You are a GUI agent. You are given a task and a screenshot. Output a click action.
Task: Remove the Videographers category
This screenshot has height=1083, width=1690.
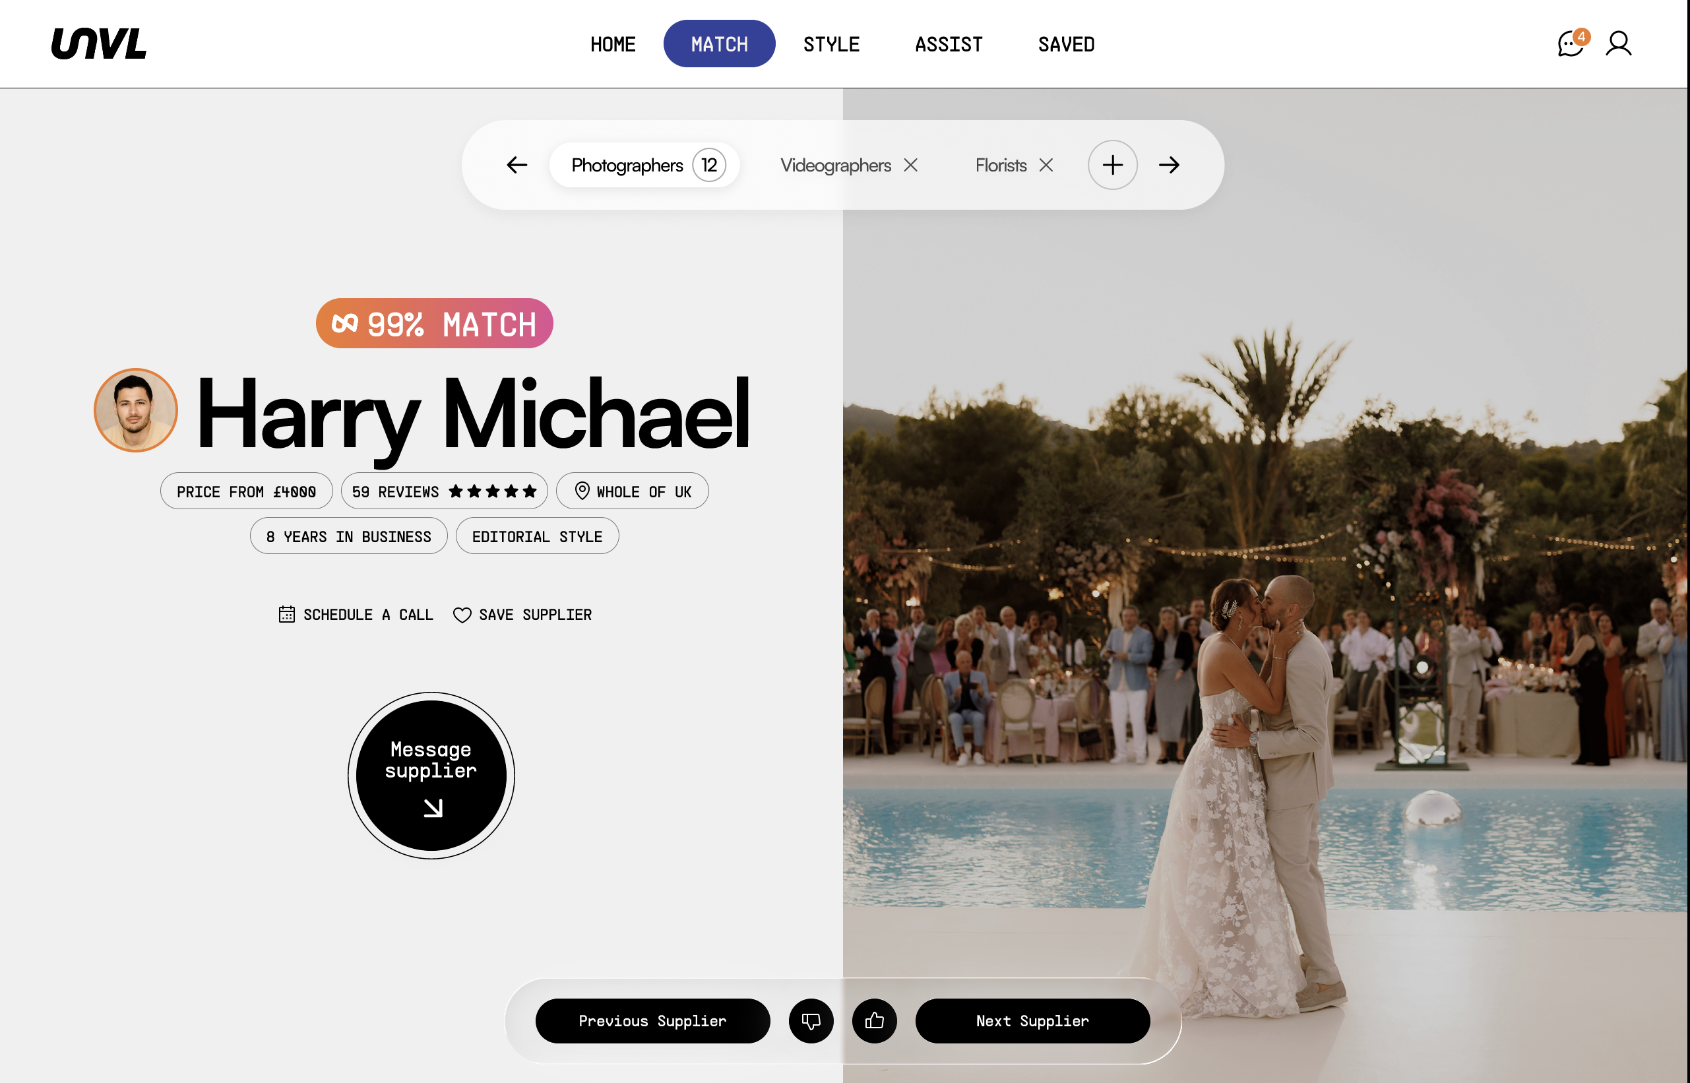pyautogui.click(x=911, y=166)
